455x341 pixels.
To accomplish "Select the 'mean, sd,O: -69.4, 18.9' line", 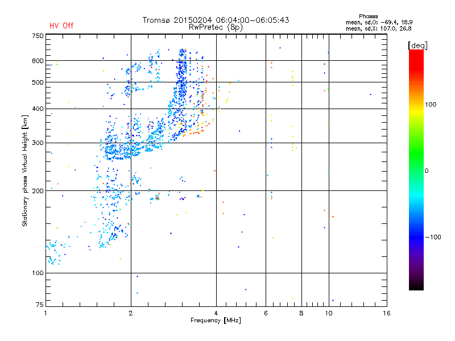I will (x=379, y=22).
